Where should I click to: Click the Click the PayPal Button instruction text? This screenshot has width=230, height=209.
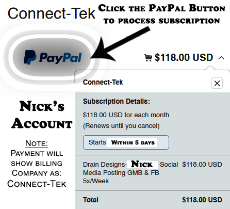(161, 14)
